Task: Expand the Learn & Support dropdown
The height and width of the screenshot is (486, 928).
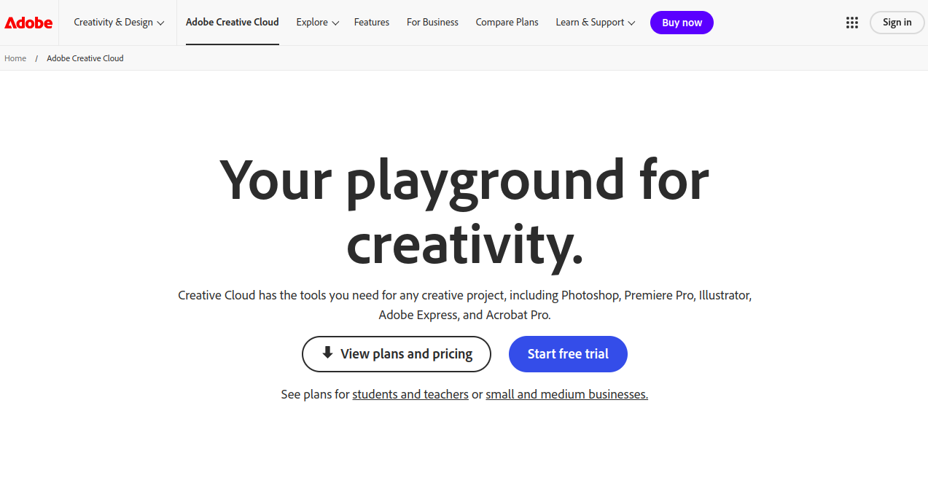Action: coord(596,23)
